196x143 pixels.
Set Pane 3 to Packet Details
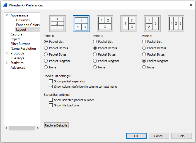154,48
